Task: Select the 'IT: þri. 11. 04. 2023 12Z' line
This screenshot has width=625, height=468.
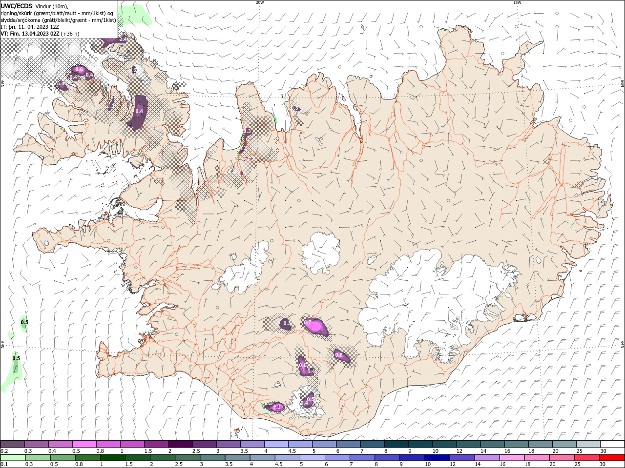Action: click(30, 27)
